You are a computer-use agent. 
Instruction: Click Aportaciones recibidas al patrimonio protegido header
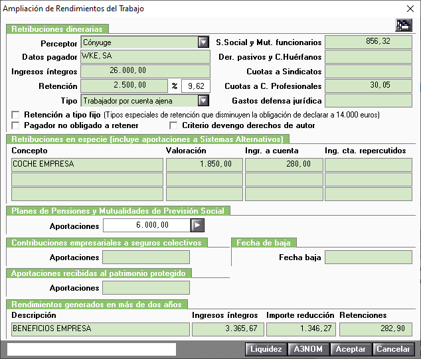[99, 273]
